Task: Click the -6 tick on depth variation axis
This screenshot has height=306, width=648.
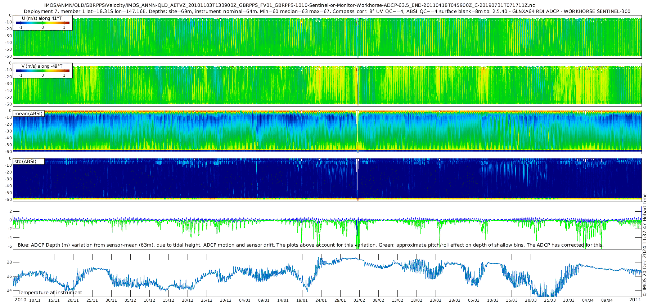Action: coord(10,246)
